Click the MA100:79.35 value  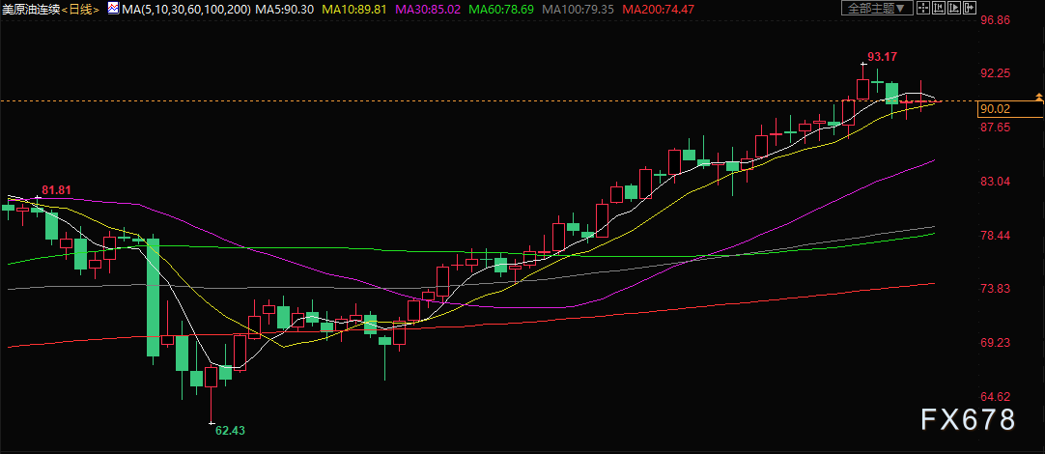[578, 10]
